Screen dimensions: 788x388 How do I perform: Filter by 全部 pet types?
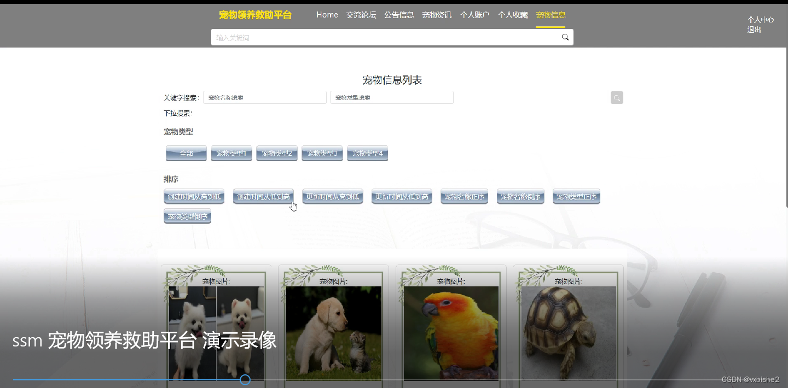click(186, 154)
